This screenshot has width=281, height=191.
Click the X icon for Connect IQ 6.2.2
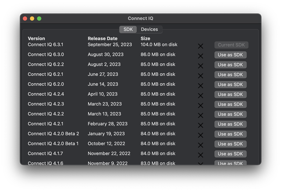coord(201,66)
